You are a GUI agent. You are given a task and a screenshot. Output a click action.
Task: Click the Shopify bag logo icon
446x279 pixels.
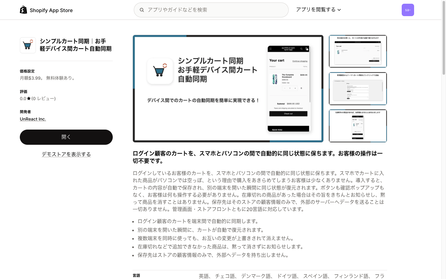24,10
